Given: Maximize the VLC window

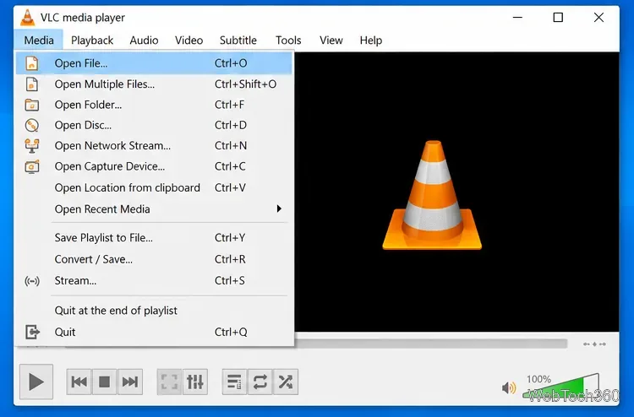Looking at the screenshot, I should click(x=558, y=18).
